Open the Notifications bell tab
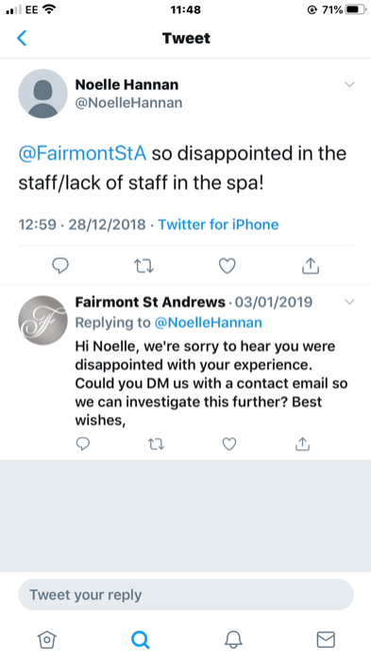The image size is (371, 662). pyautogui.click(x=233, y=639)
